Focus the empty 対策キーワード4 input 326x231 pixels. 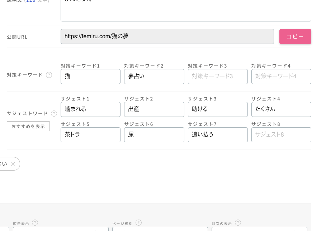(281, 77)
